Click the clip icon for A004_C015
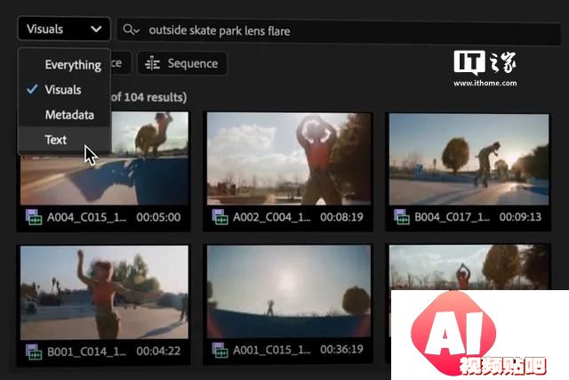 (x=33, y=216)
